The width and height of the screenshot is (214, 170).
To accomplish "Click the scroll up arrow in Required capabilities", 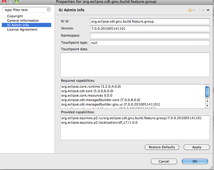I will click(207, 101).
